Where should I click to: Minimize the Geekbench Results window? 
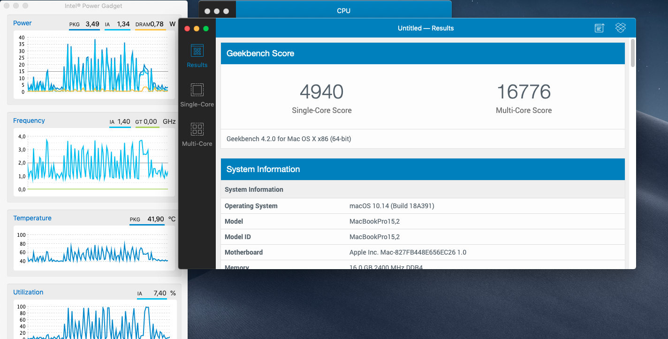tap(197, 29)
